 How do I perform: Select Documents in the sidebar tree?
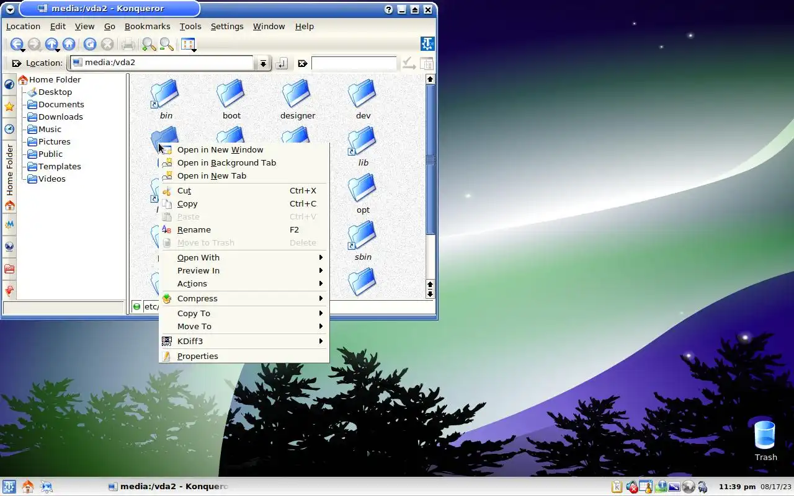[56, 104]
